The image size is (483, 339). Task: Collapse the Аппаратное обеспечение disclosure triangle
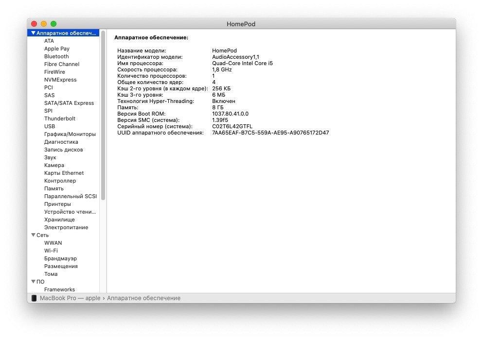click(x=33, y=33)
